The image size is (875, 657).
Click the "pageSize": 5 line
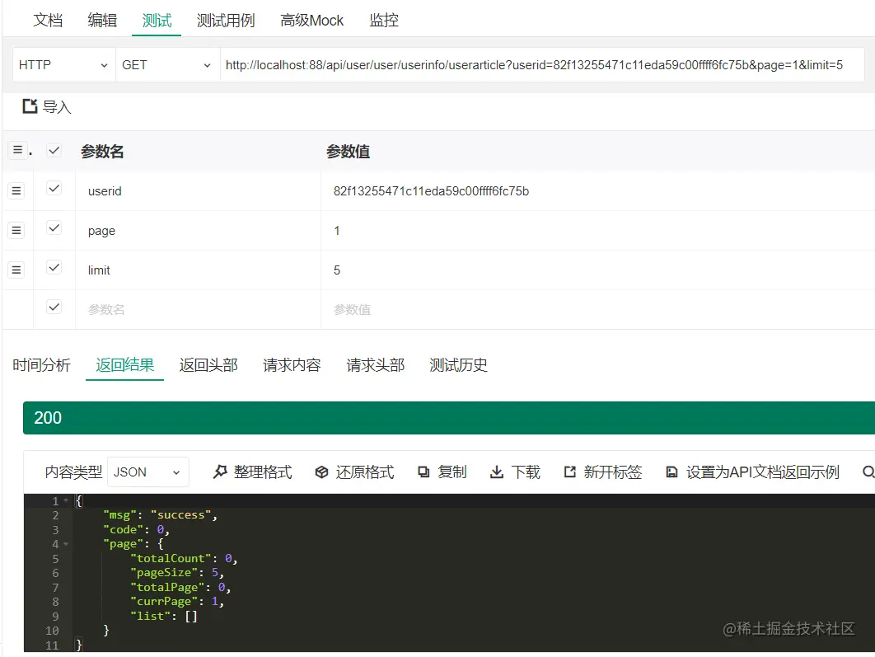coord(177,573)
